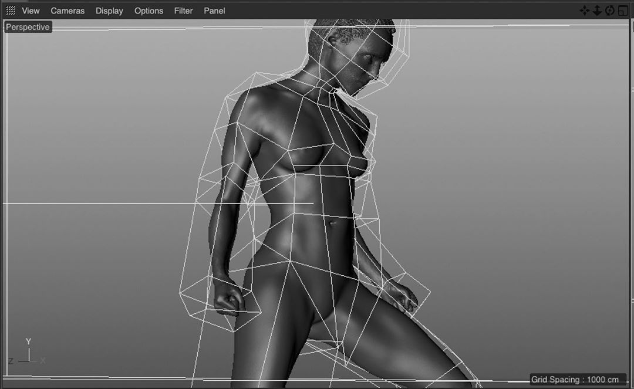The width and height of the screenshot is (634, 389).
Task: Open the View menu
Action: tap(31, 11)
